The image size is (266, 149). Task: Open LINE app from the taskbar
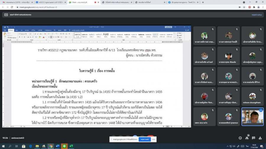click(64, 146)
